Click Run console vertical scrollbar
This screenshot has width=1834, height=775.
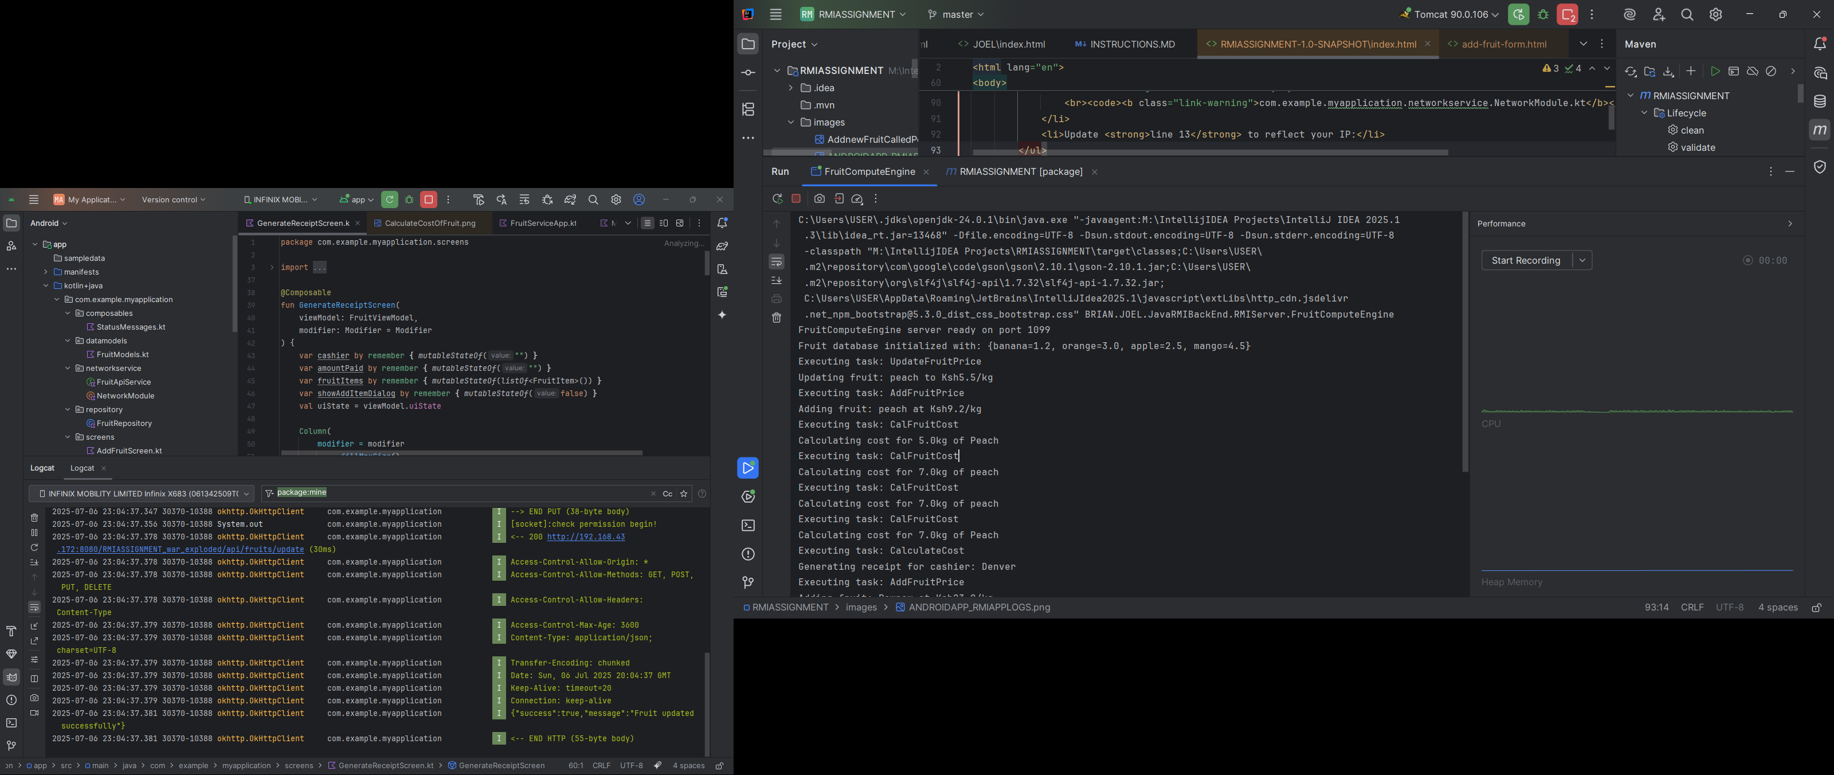(x=1464, y=342)
